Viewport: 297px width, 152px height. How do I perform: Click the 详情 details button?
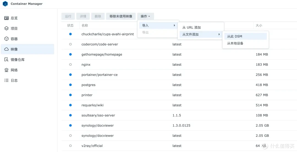pyautogui.click(x=83, y=16)
